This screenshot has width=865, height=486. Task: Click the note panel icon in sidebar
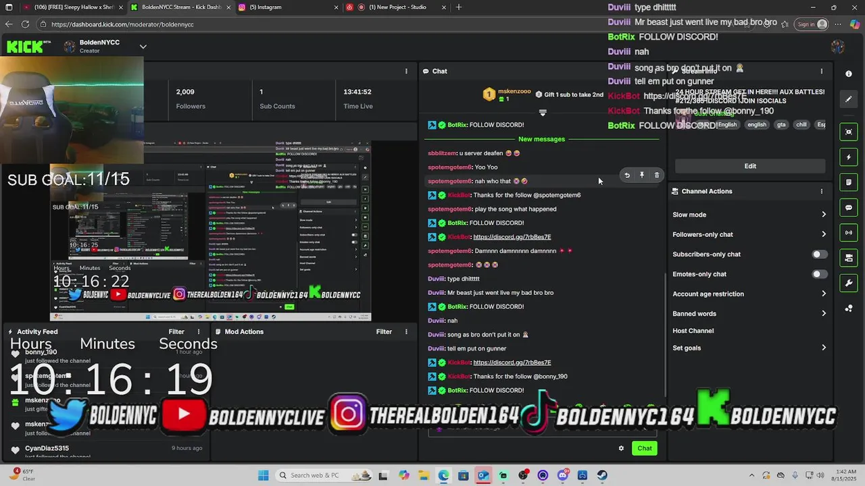pos(849,182)
